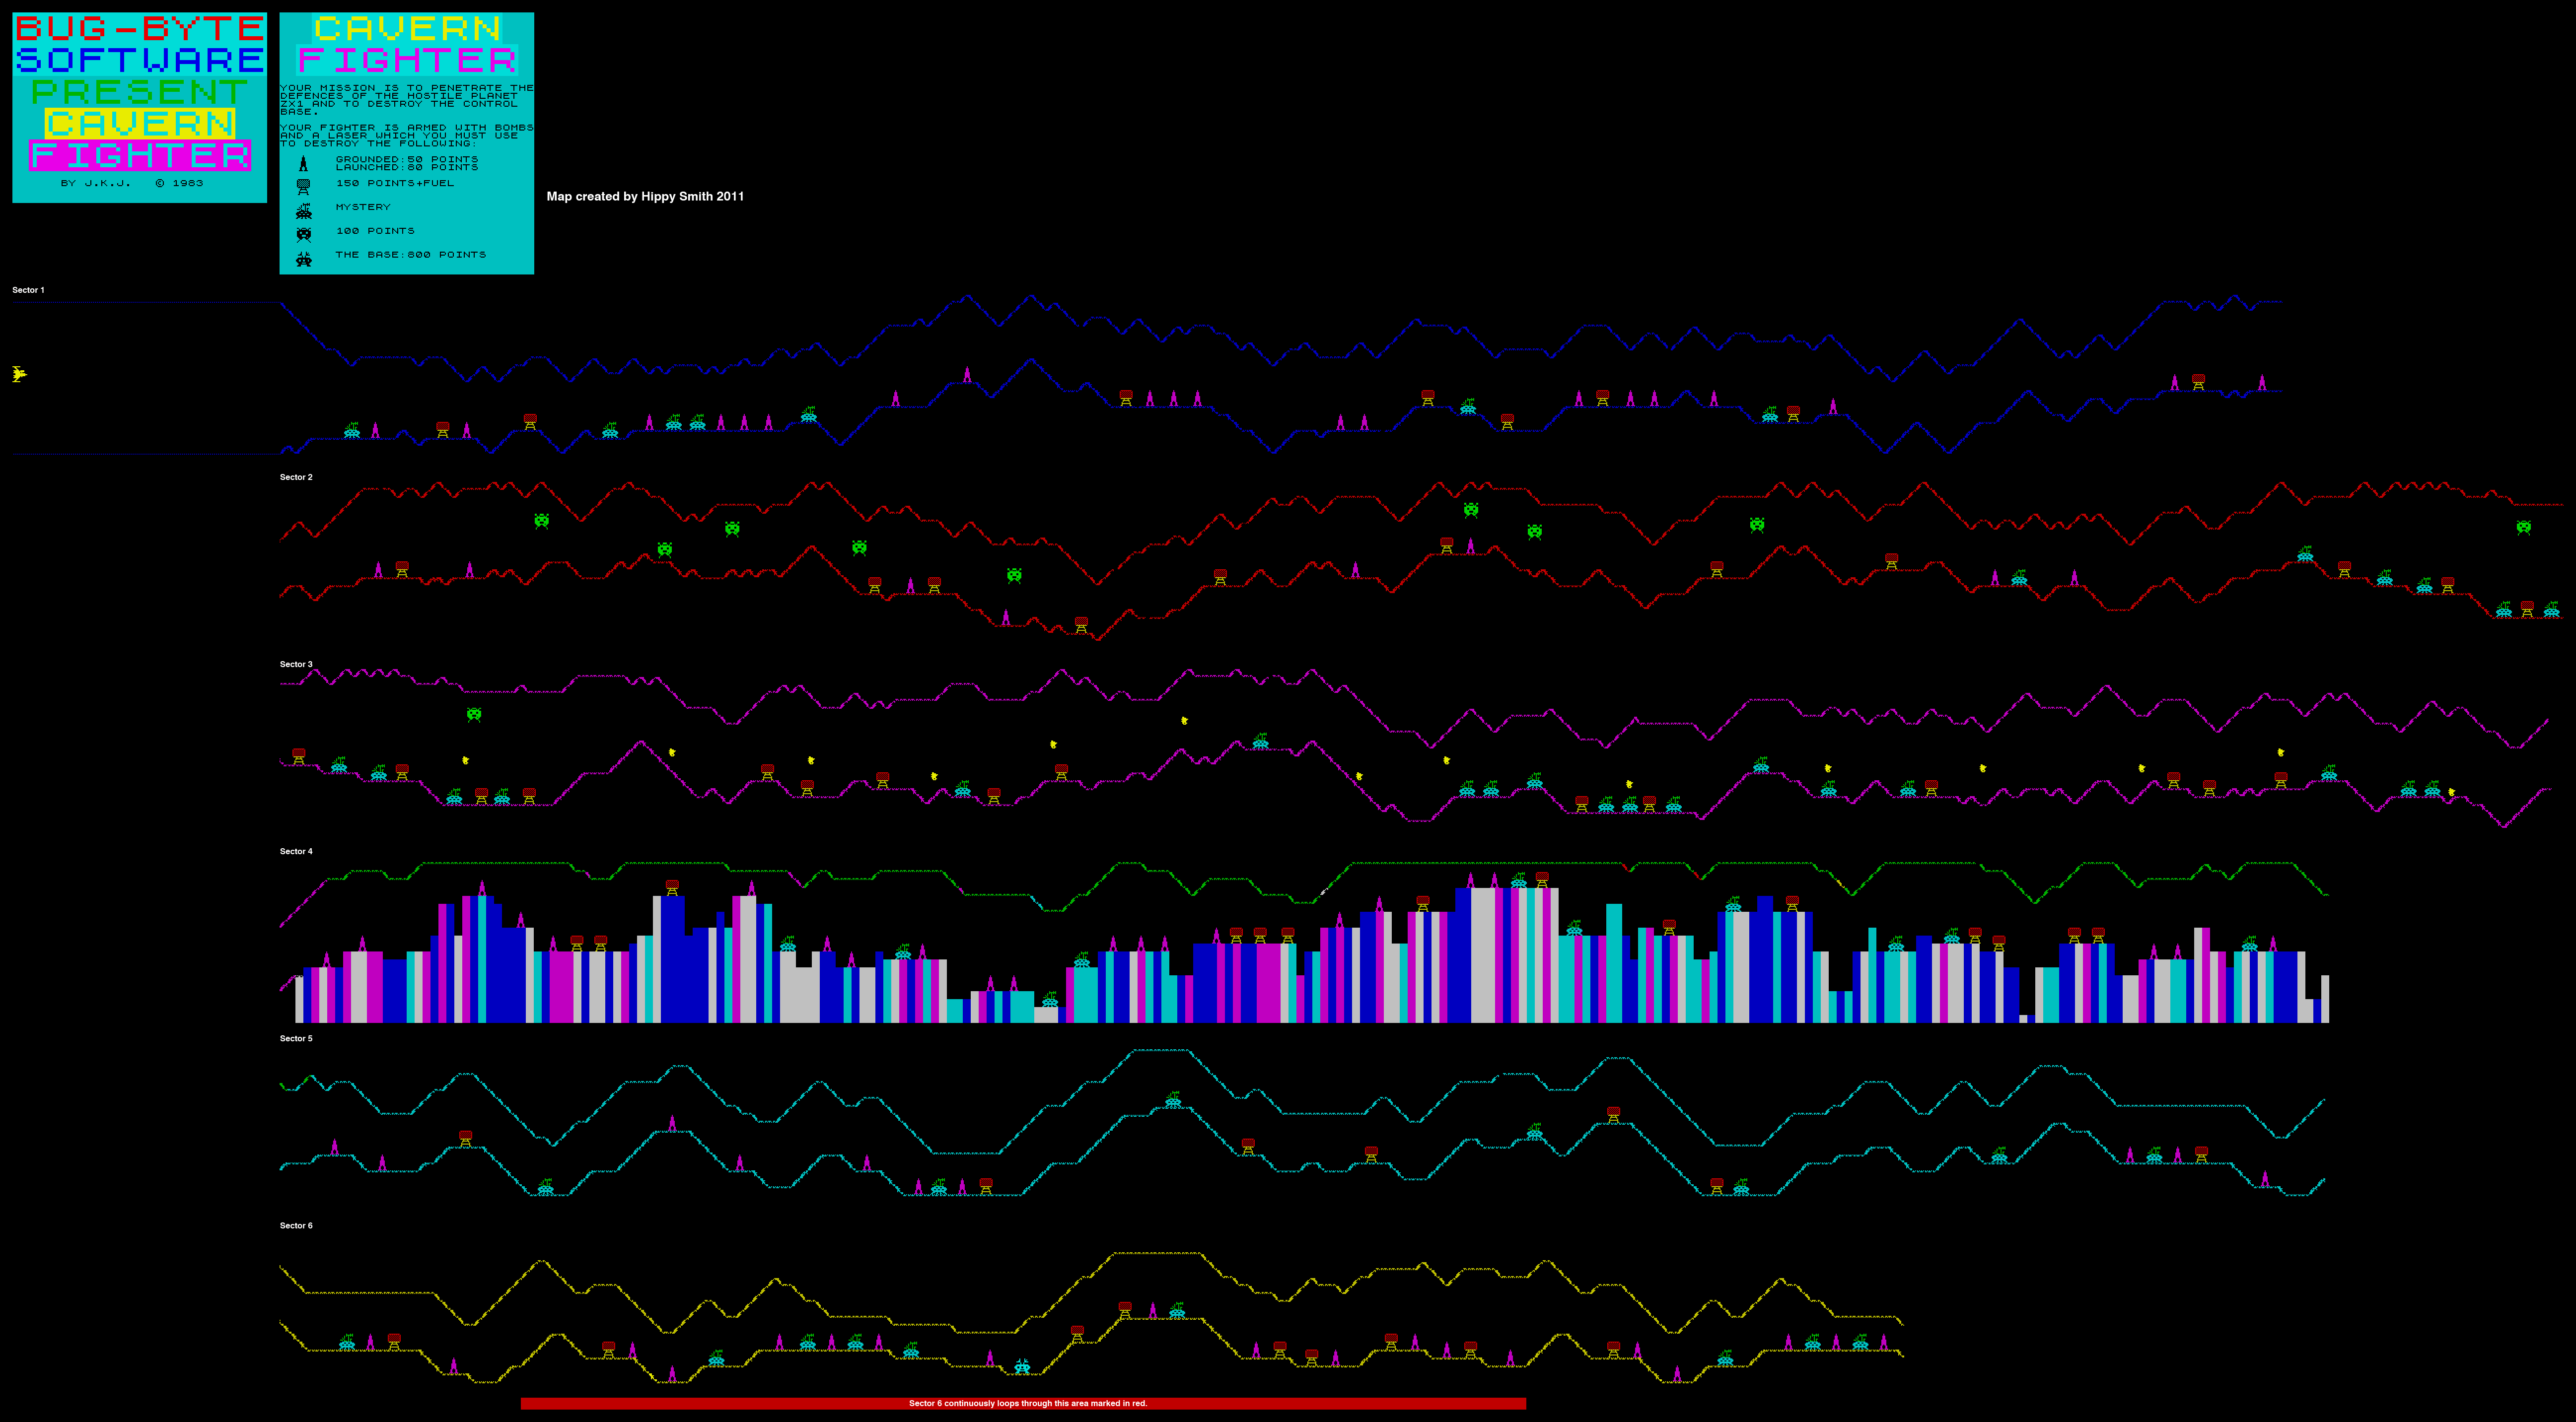Click the "Sector 4" label
The height and width of the screenshot is (1422, 2576).
(x=296, y=851)
